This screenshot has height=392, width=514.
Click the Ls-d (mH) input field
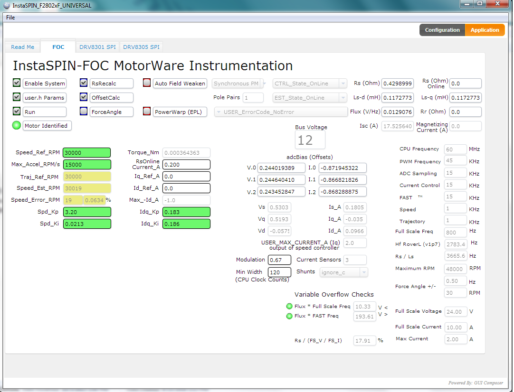[x=398, y=97]
